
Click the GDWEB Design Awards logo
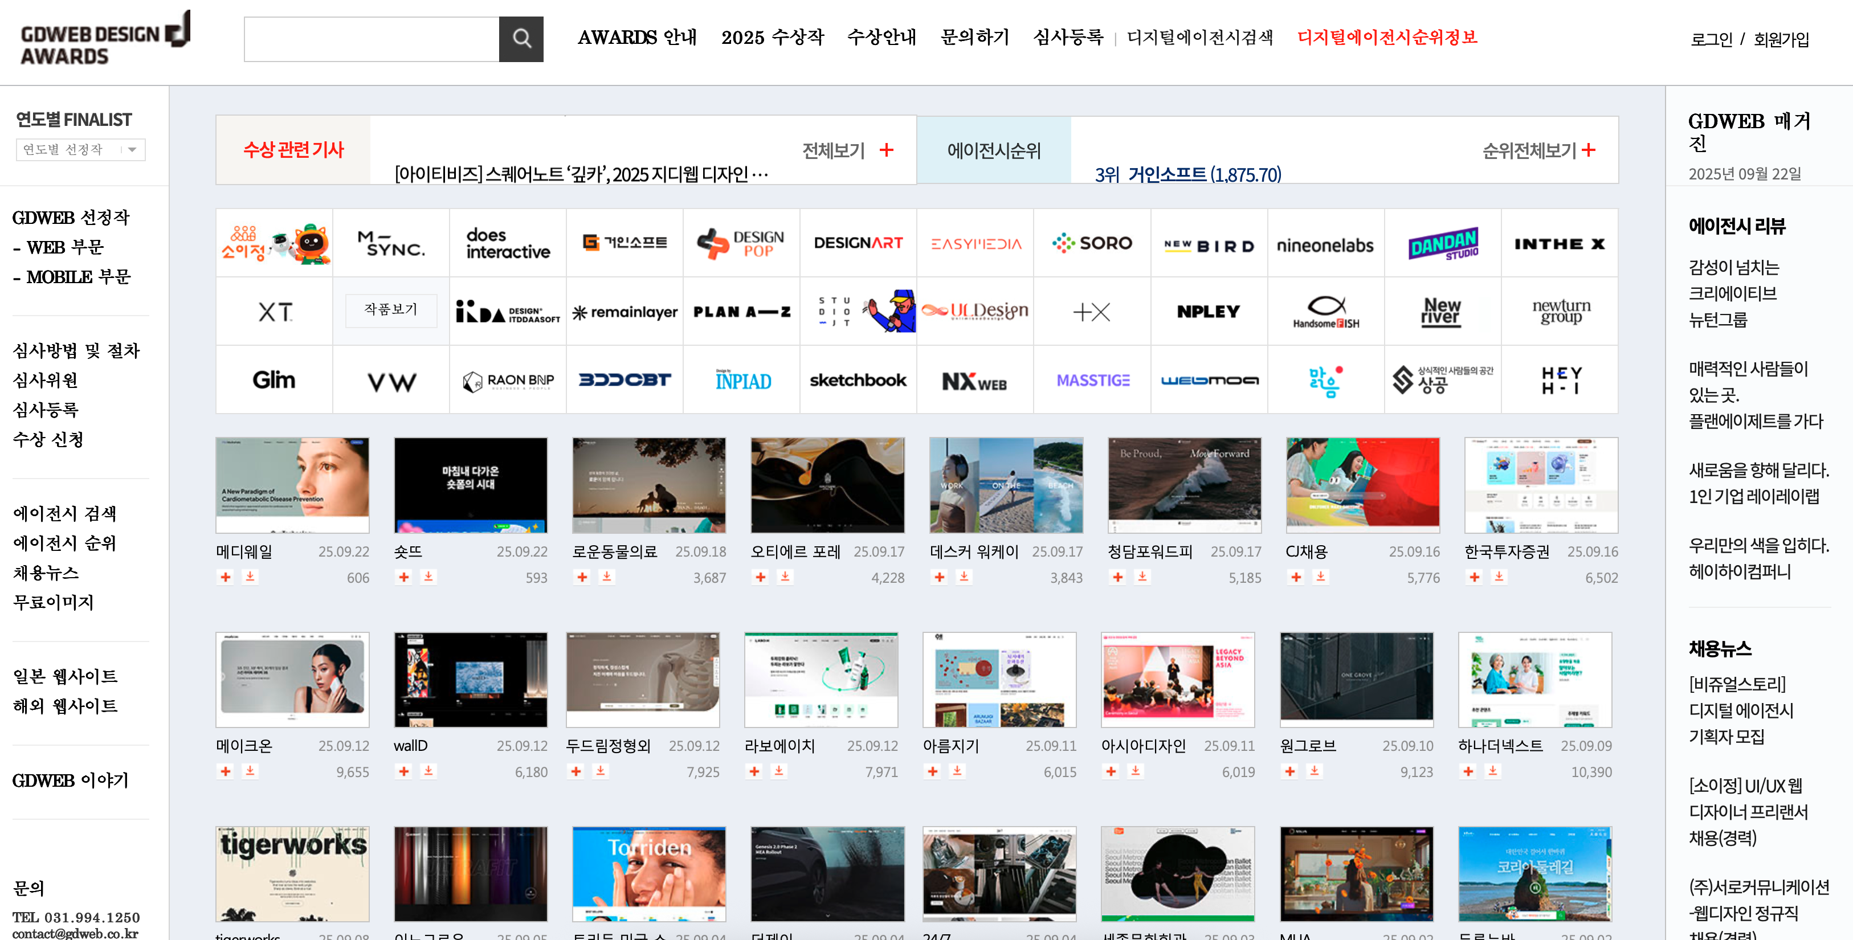(105, 39)
